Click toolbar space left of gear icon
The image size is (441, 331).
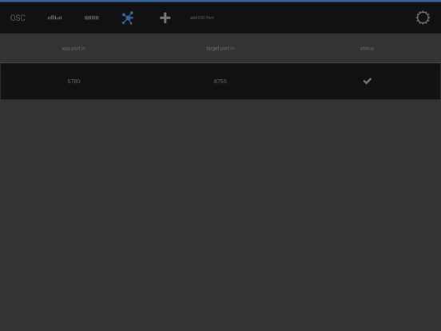click(315, 18)
